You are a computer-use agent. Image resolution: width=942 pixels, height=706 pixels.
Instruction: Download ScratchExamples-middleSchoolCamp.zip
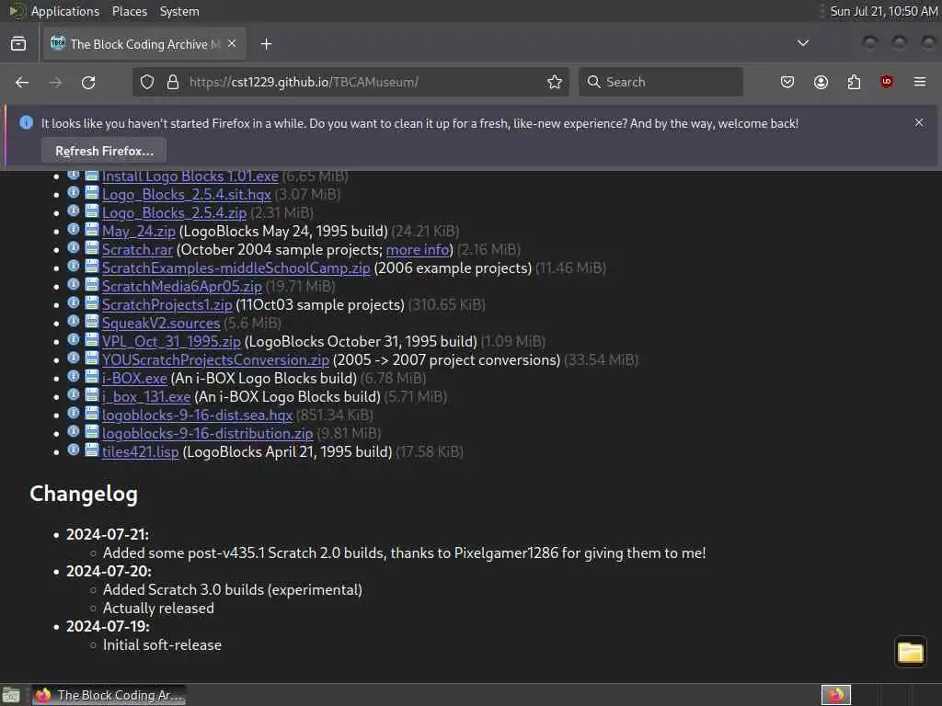tap(236, 268)
